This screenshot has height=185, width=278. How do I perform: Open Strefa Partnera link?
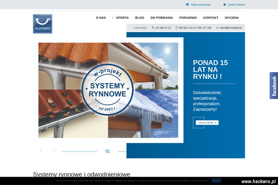(236, 5)
